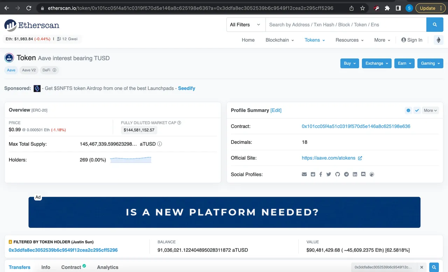Click the aTUSD balance value
This screenshot has height=272, width=448.
203,250
